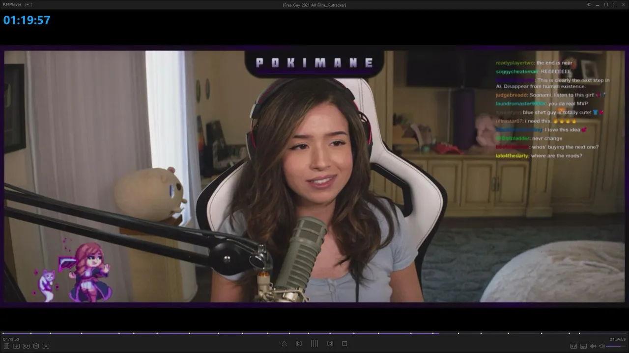Skip to the previous track
The height and width of the screenshot is (353, 629).
[x=299, y=344]
